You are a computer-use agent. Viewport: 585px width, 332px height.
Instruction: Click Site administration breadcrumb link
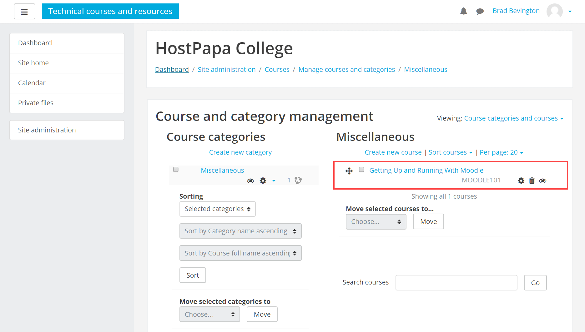pos(227,70)
